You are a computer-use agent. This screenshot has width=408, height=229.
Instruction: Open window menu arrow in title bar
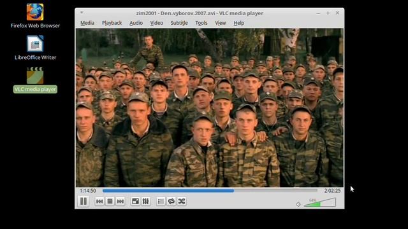82,13
